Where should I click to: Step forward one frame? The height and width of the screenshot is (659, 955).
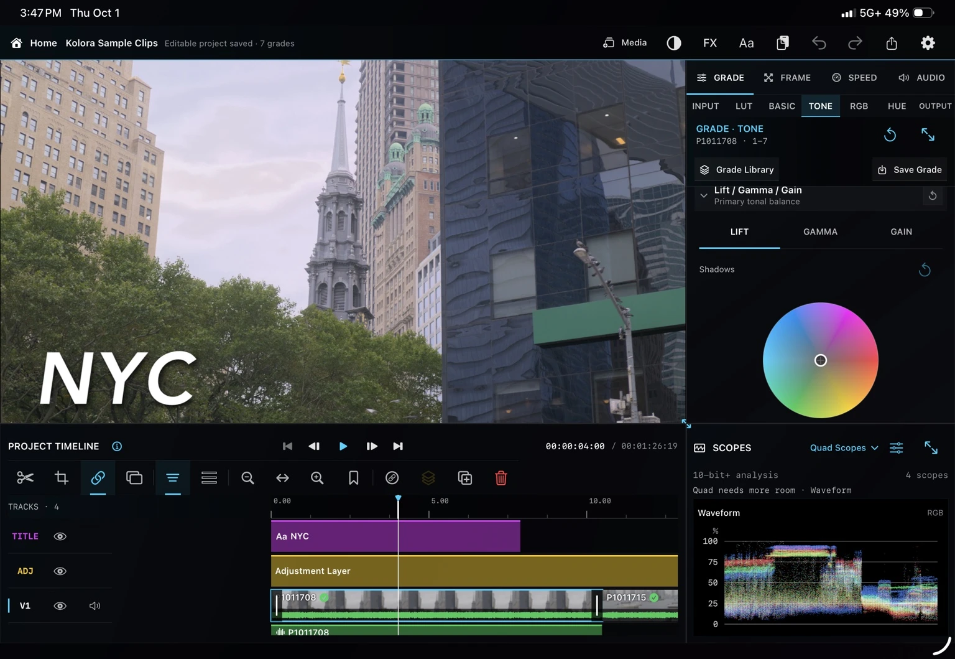pyautogui.click(x=372, y=446)
